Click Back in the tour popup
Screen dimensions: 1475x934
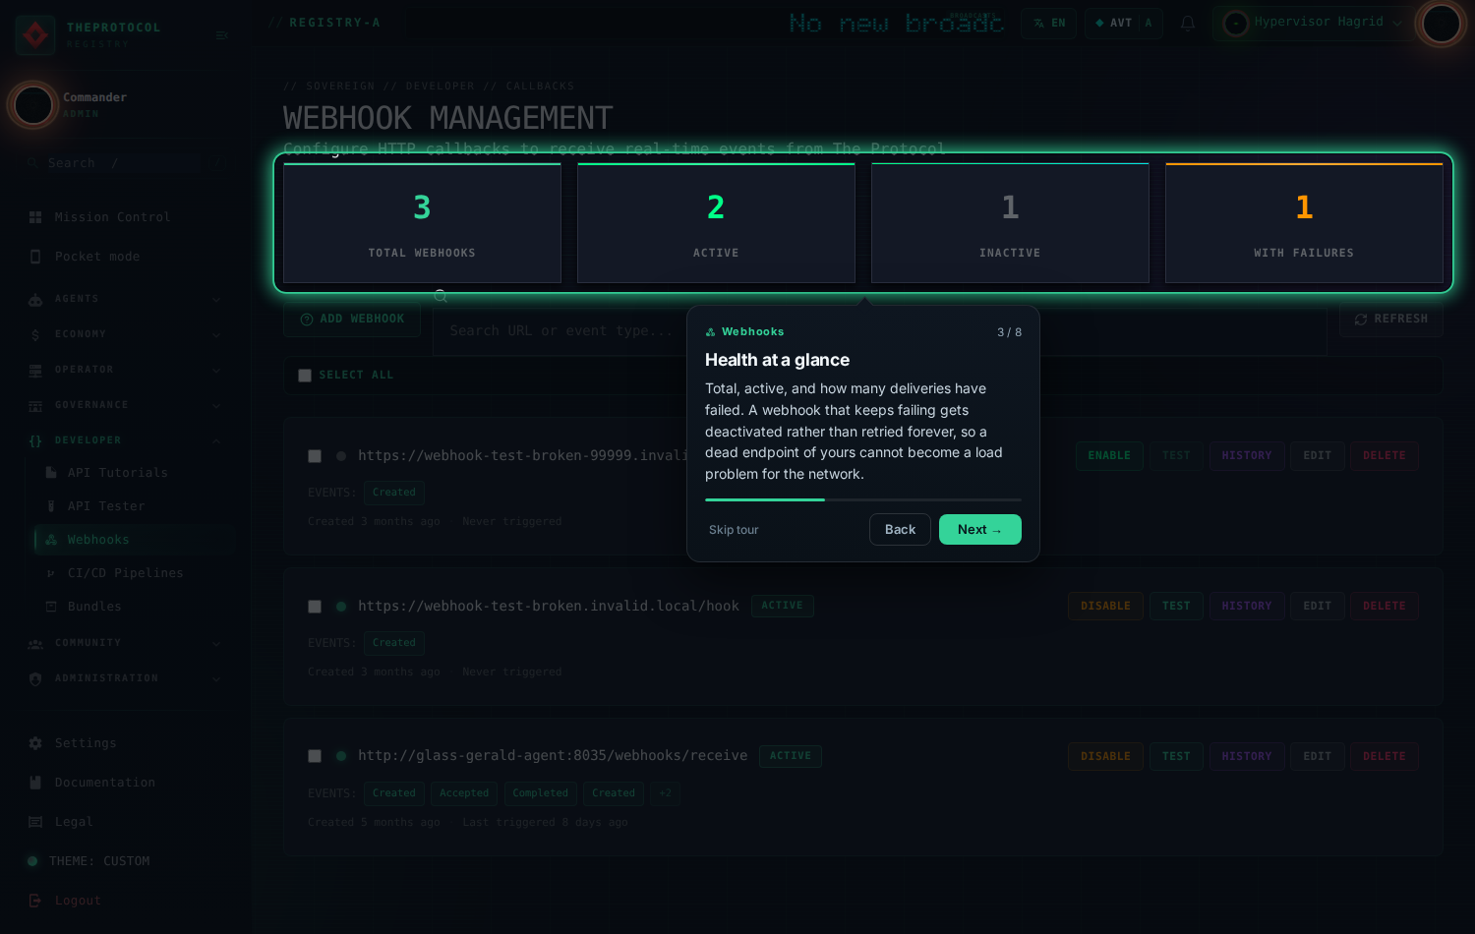[900, 529]
